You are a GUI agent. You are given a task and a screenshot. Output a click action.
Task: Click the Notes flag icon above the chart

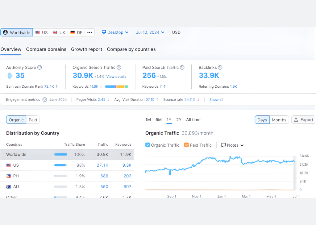(x=223, y=145)
